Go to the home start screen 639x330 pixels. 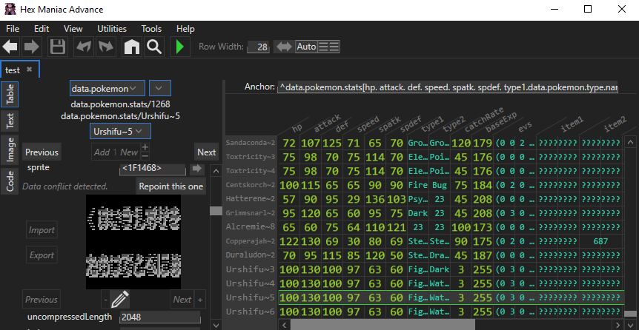[131, 47]
